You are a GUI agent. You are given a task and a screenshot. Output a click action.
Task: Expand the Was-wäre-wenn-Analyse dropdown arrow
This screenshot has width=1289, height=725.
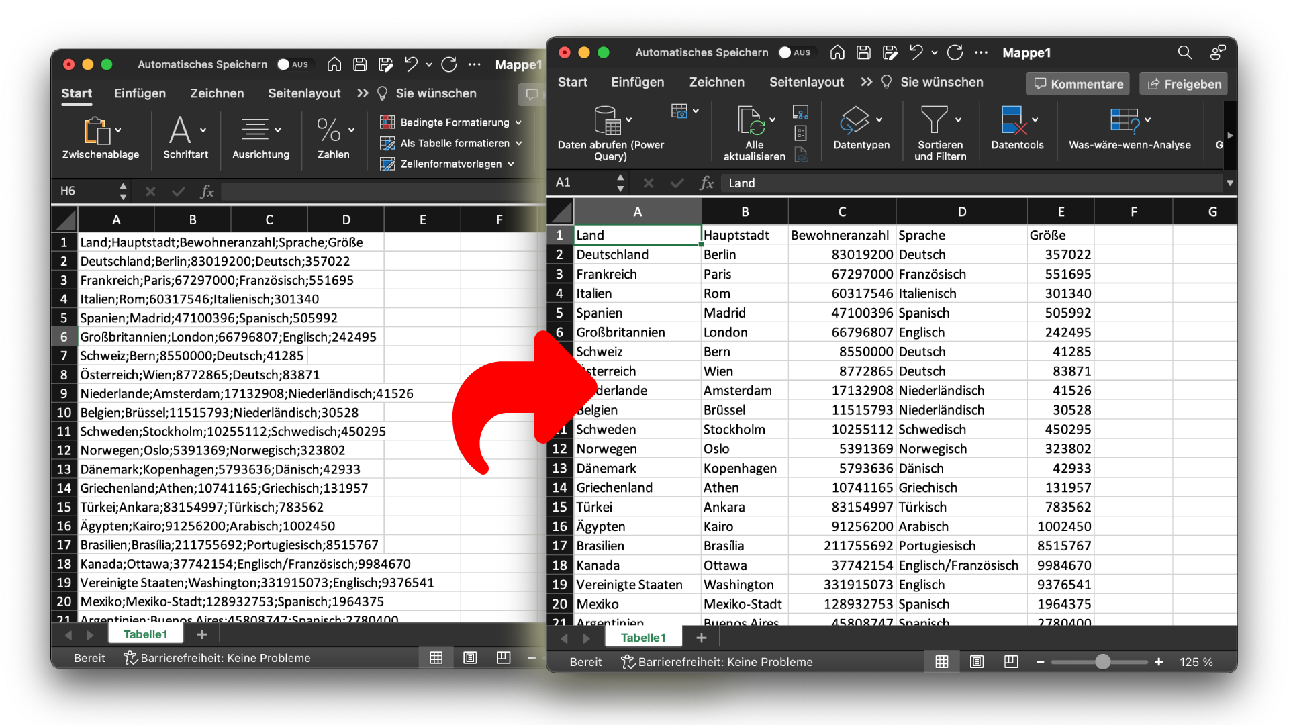1148,120
